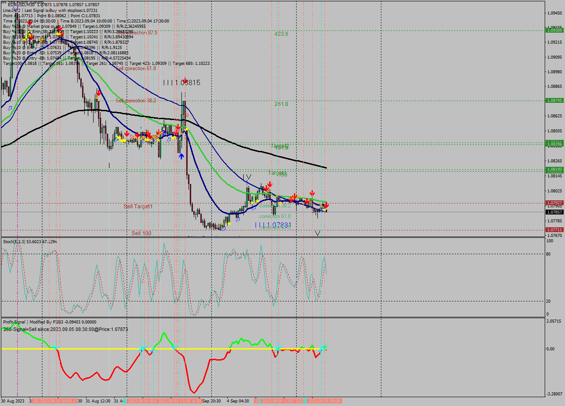Click the blue up arrow buy signal
565x406 pixels.
181,156
